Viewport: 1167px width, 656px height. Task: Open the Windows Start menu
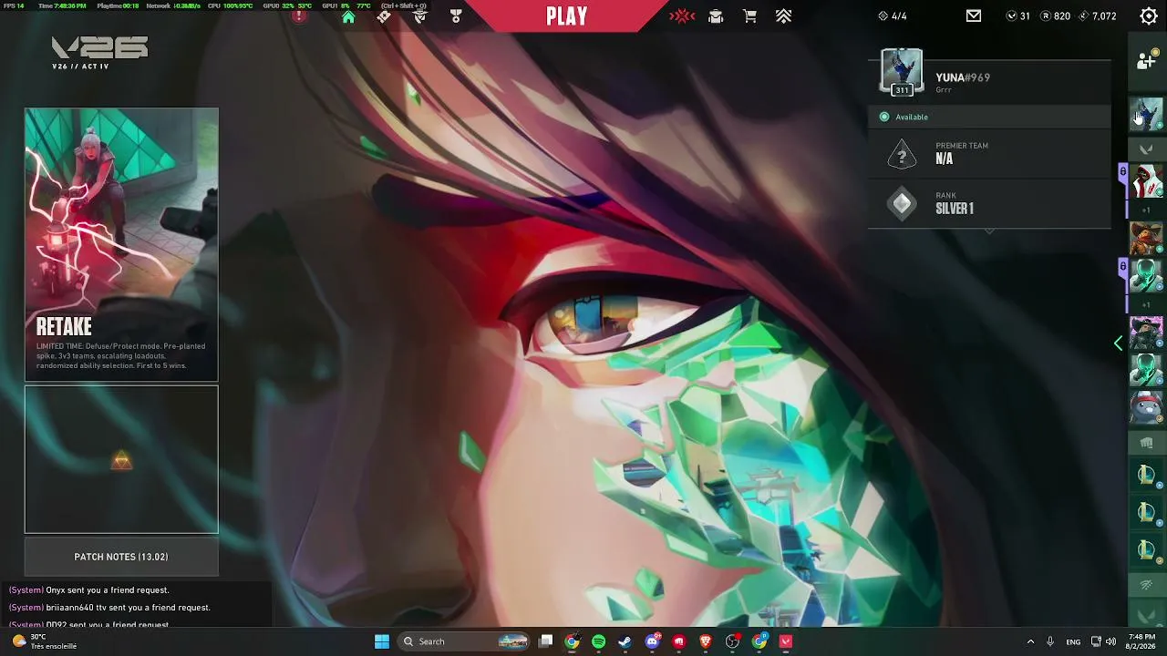(382, 641)
